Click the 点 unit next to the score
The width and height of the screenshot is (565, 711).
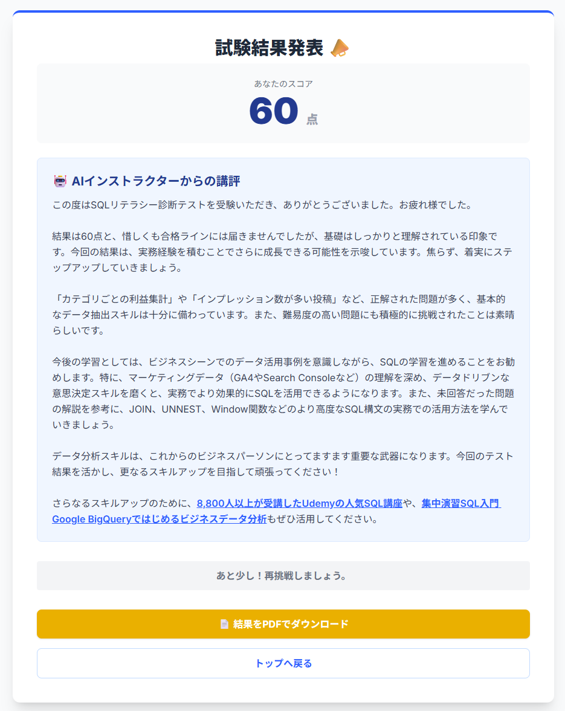[x=312, y=119]
